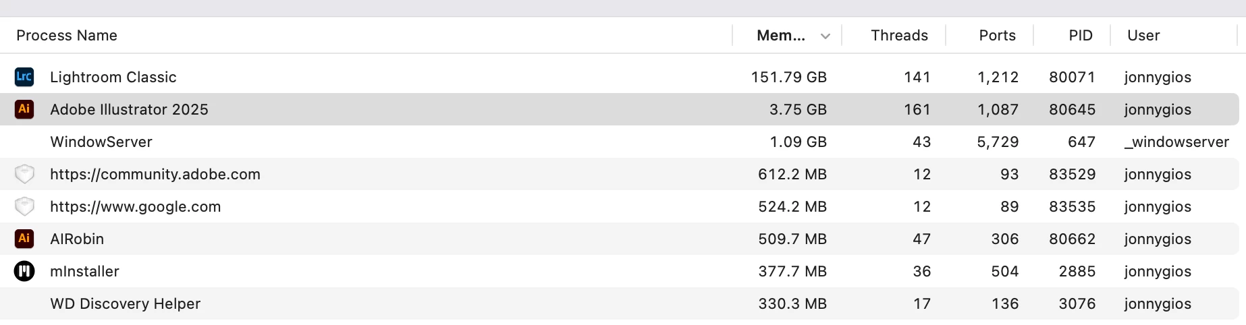Viewport: 1246px width, 325px height.
Task: Sort processes by Ports header
Action: [x=997, y=36]
